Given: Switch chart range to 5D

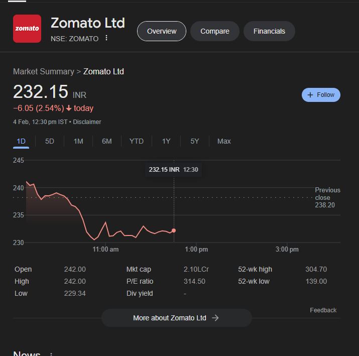Looking at the screenshot, I should [x=50, y=141].
